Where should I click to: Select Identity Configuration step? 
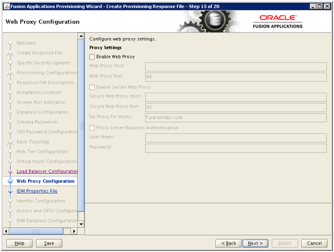pos(41,201)
